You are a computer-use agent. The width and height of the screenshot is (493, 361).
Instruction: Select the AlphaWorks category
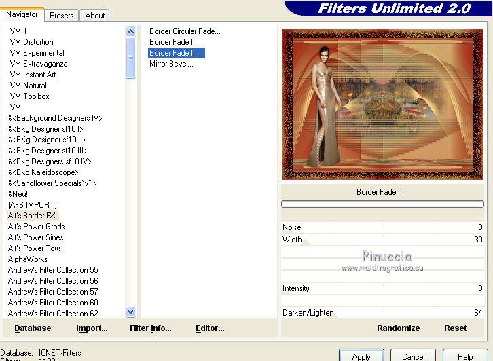(x=28, y=259)
